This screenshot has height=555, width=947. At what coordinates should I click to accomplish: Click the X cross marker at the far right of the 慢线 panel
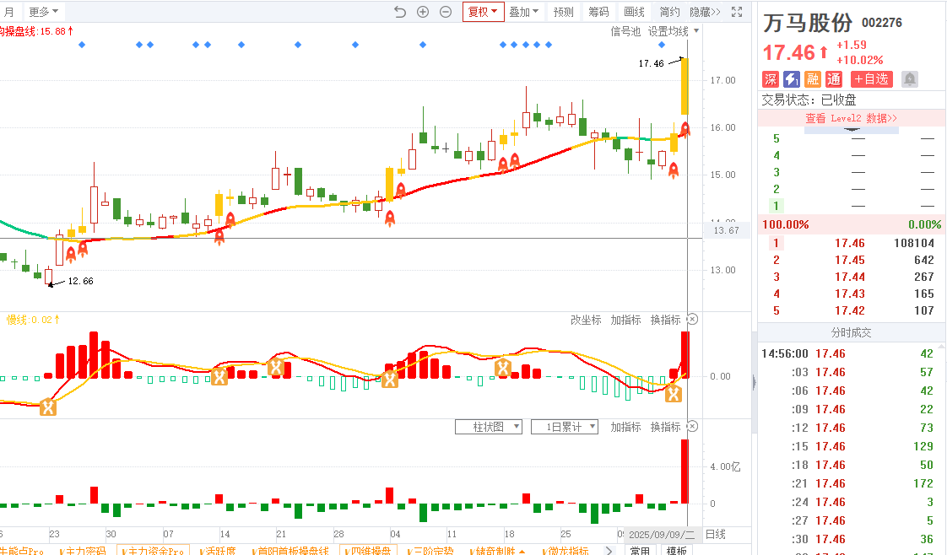pos(674,394)
